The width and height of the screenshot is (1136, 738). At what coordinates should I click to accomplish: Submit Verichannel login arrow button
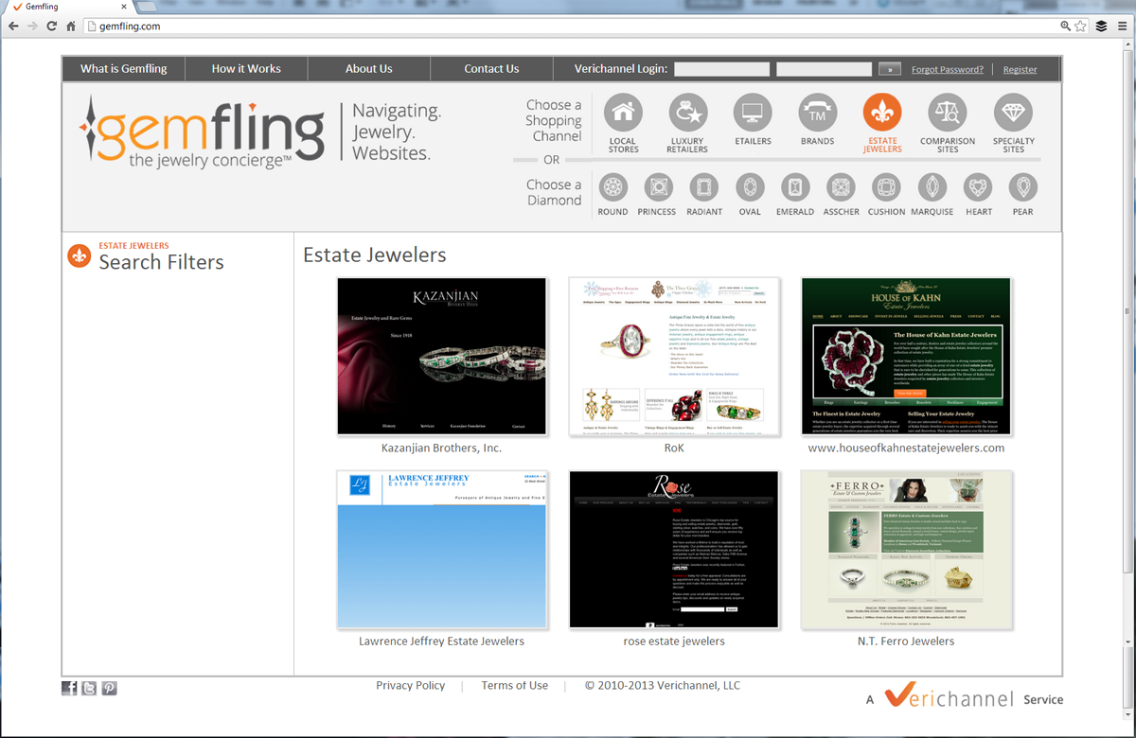(890, 69)
